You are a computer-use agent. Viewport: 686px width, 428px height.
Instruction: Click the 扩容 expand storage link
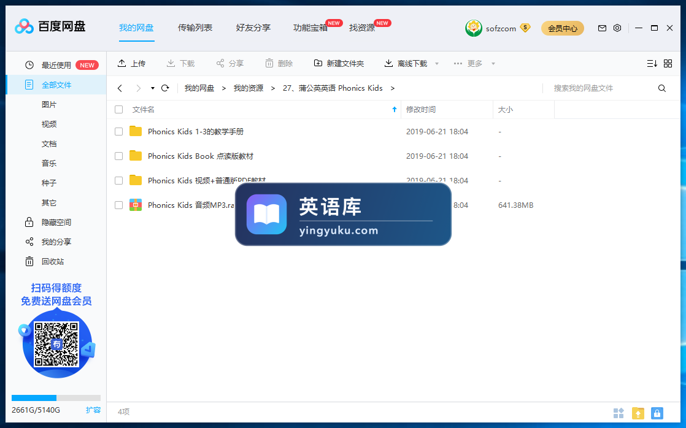(93, 410)
